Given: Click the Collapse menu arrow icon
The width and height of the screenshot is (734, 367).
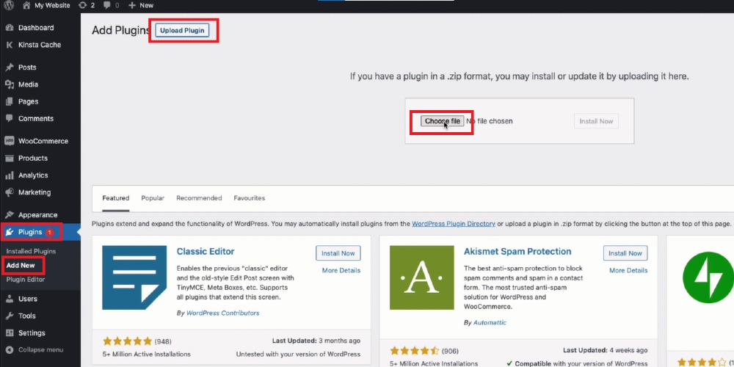Looking at the screenshot, I should click(x=9, y=350).
